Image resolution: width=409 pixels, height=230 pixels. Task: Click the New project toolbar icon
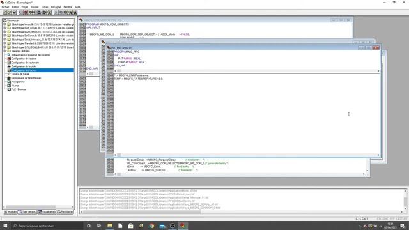tap(4, 13)
